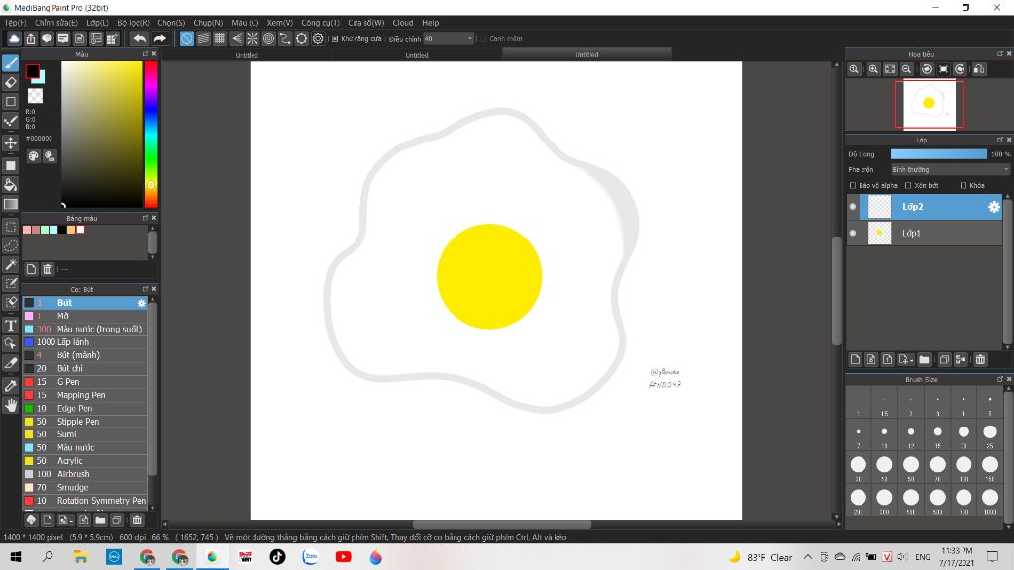Hide the Lớp1 layer visibility dot
Viewport: 1014px width, 570px height.
coord(853,233)
